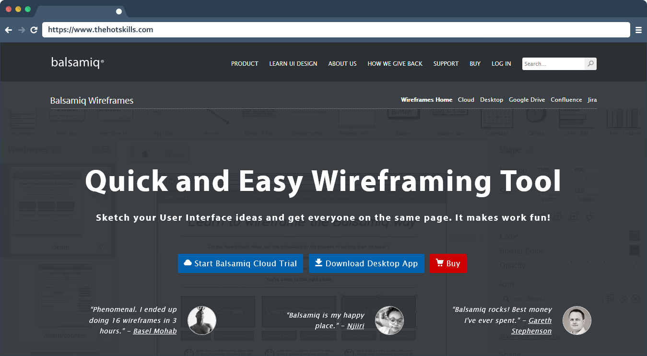
Task: Click the search magnifier button
Action: [591, 64]
